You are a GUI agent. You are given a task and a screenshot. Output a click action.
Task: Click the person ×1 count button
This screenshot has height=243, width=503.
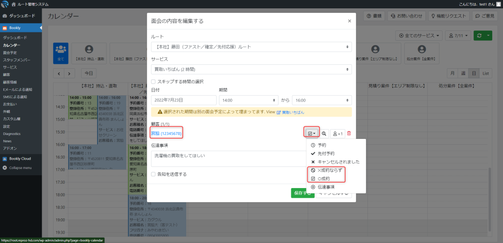click(x=337, y=133)
